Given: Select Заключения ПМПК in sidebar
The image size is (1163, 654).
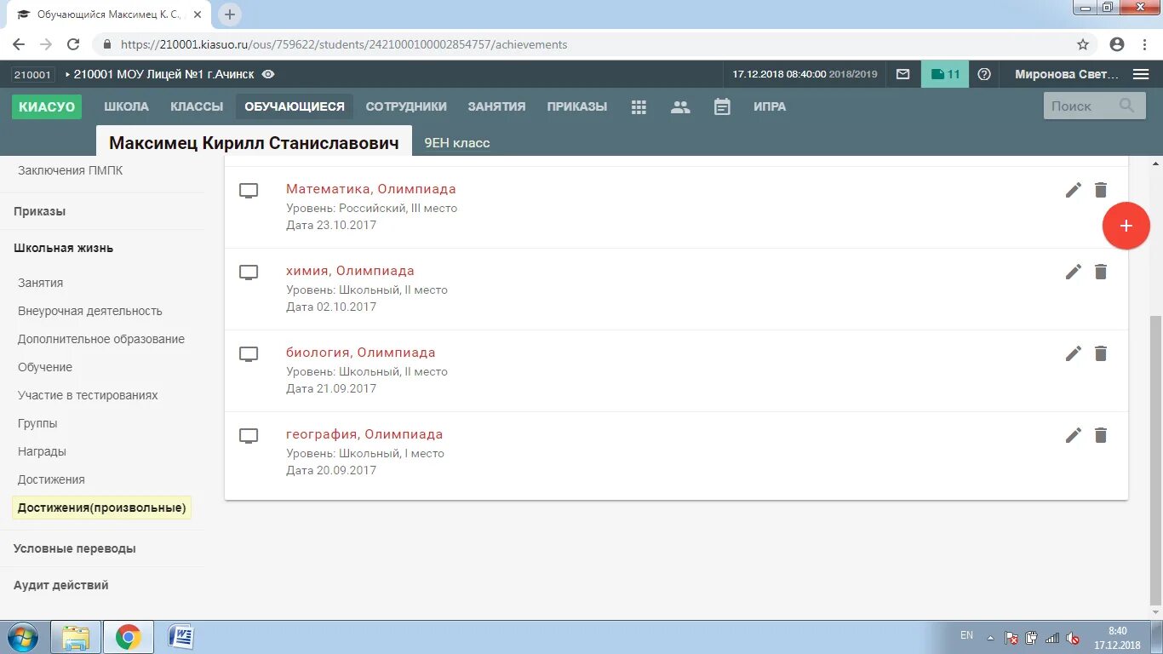Looking at the screenshot, I should coord(71,170).
